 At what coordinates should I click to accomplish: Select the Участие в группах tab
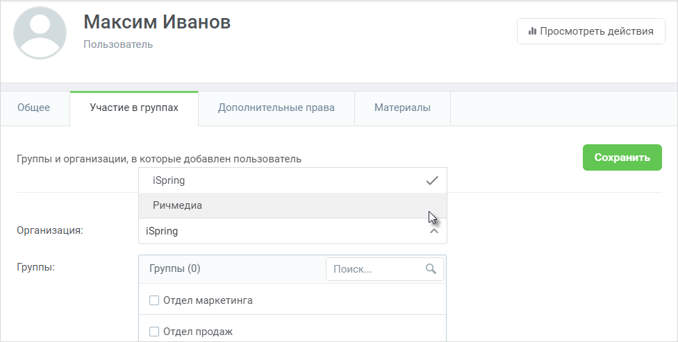coord(134,108)
